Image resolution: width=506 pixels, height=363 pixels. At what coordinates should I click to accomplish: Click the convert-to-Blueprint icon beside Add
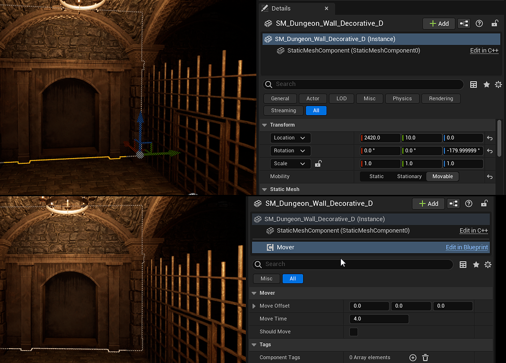click(x=464, y=23)
